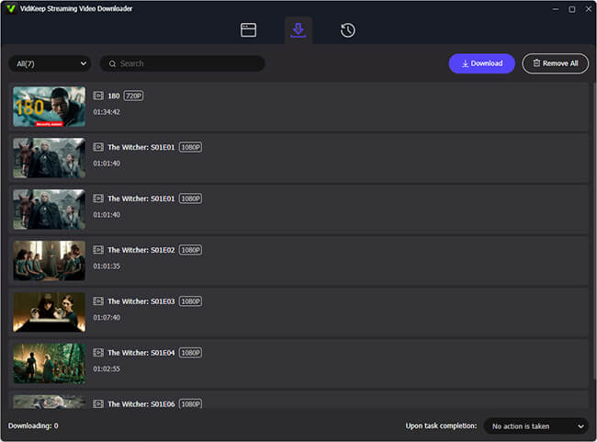This screenshot has height=442, width=597.
Task: Select the title The Witcher: S01E04
Action: (x=141, y=353)
